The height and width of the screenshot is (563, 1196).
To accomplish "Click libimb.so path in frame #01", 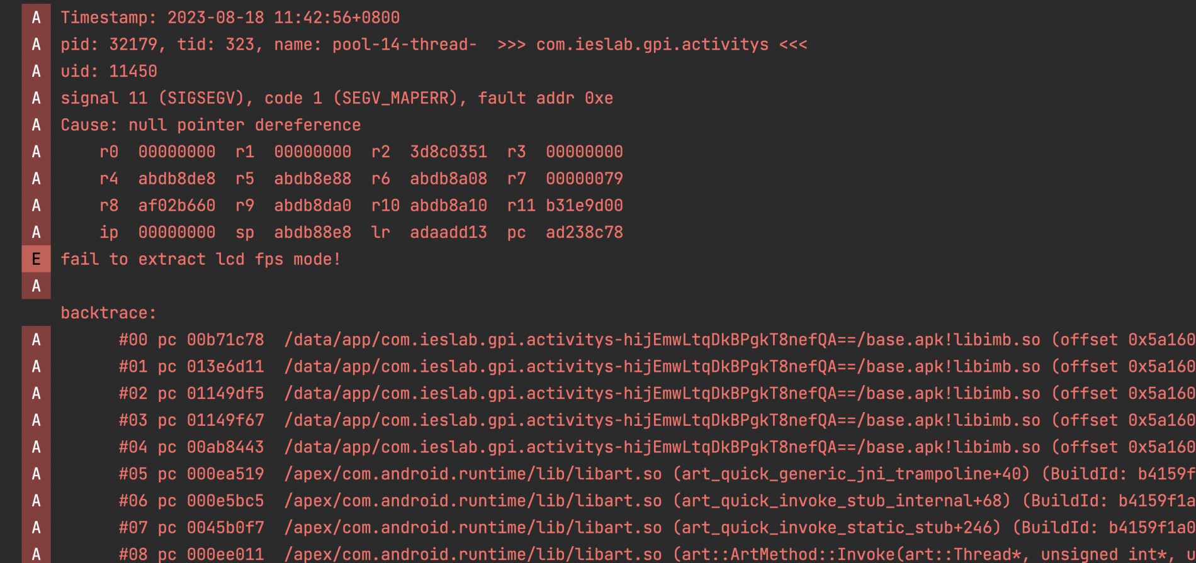I will (662, 367).
